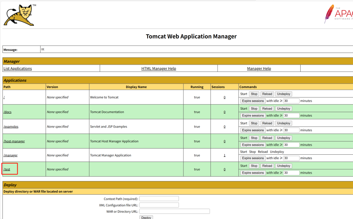Stop the /host-manager application
Screen dimensions: 353x219
coord(254,138)
